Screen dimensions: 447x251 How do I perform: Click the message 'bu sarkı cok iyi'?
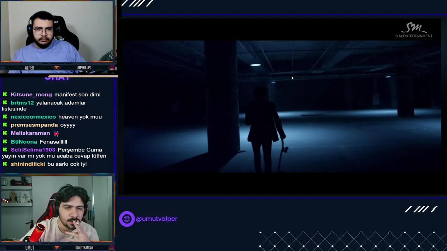point(67,164)
